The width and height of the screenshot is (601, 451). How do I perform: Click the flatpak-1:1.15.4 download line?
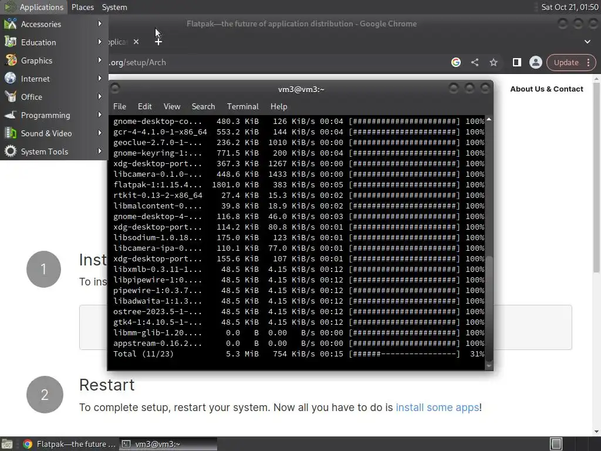click(299, 184)
